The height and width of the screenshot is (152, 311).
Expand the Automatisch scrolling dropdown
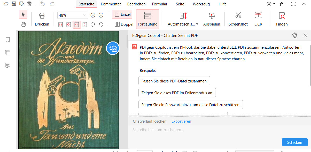[x=197, y=24]
